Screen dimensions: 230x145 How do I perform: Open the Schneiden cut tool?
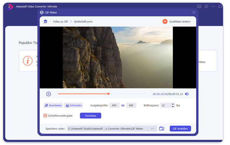tap(74, 105)
